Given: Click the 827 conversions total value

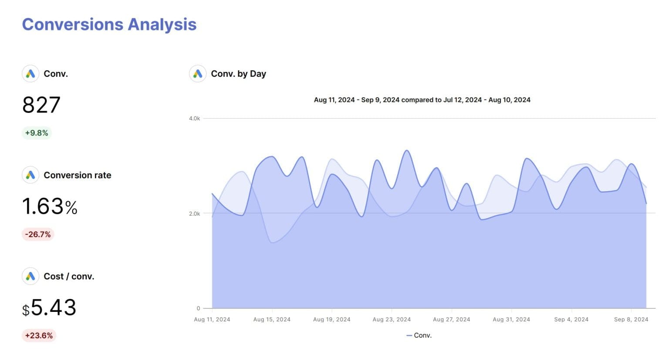Looking at the screenshot, I should click(41, 105).
